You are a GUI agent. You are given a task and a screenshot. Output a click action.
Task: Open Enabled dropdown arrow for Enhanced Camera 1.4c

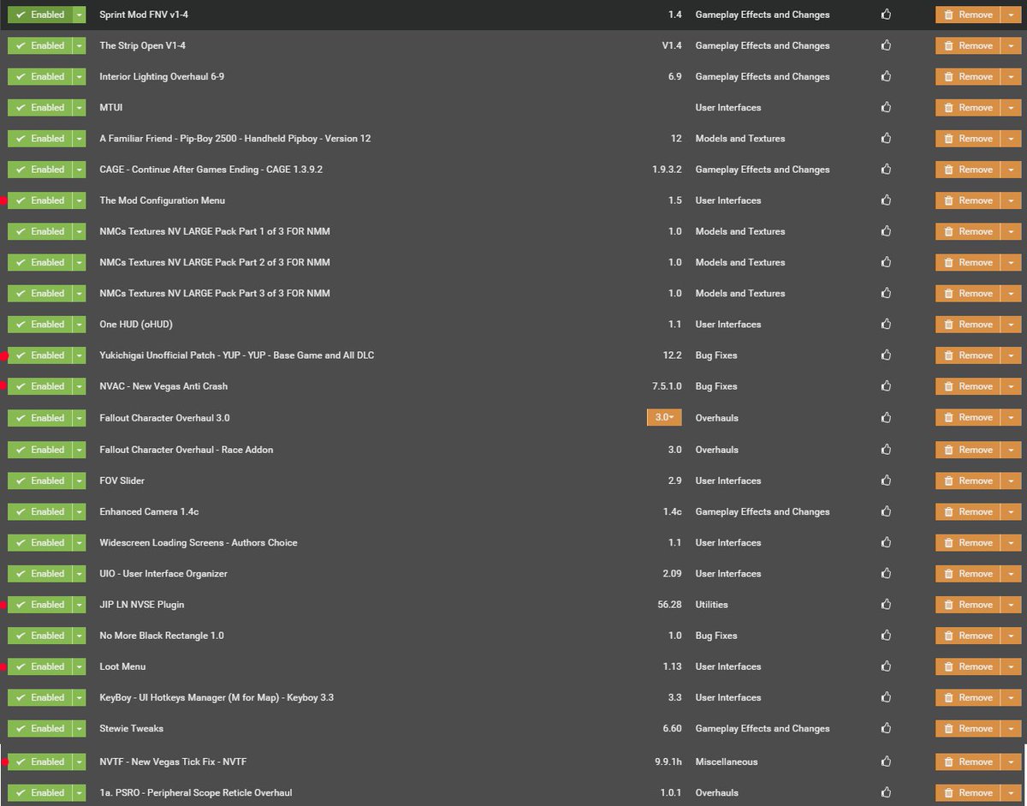79,511
